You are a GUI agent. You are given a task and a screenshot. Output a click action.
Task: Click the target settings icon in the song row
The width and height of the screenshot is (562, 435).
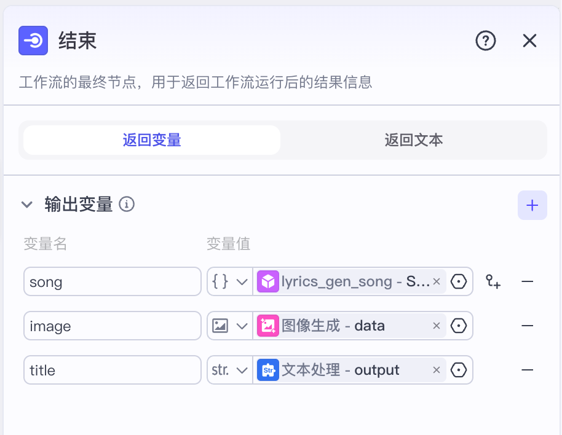click(x=459, y=281)
